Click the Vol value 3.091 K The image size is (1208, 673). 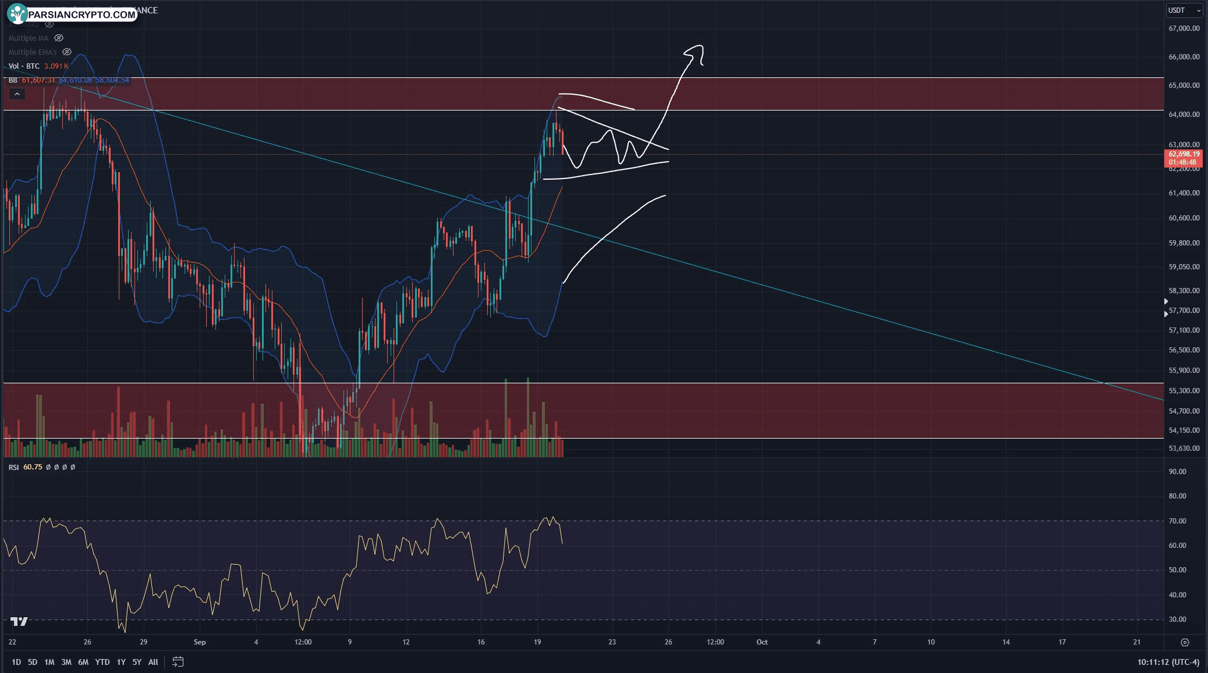pyautogui.click(x=56, y=66)
